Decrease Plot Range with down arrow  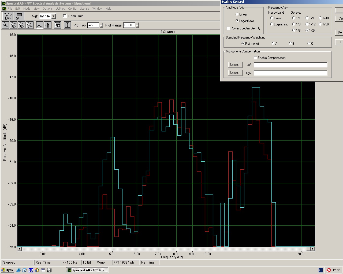(137, 26)
